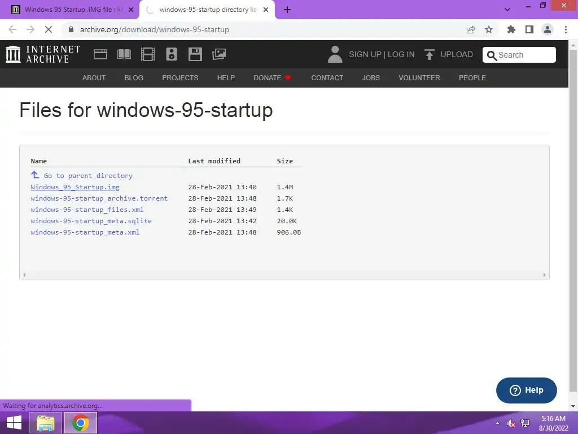This screenshot has height=434, width=578.
Task: Open the ABOUT menu item
Action: tap(94, 78)
